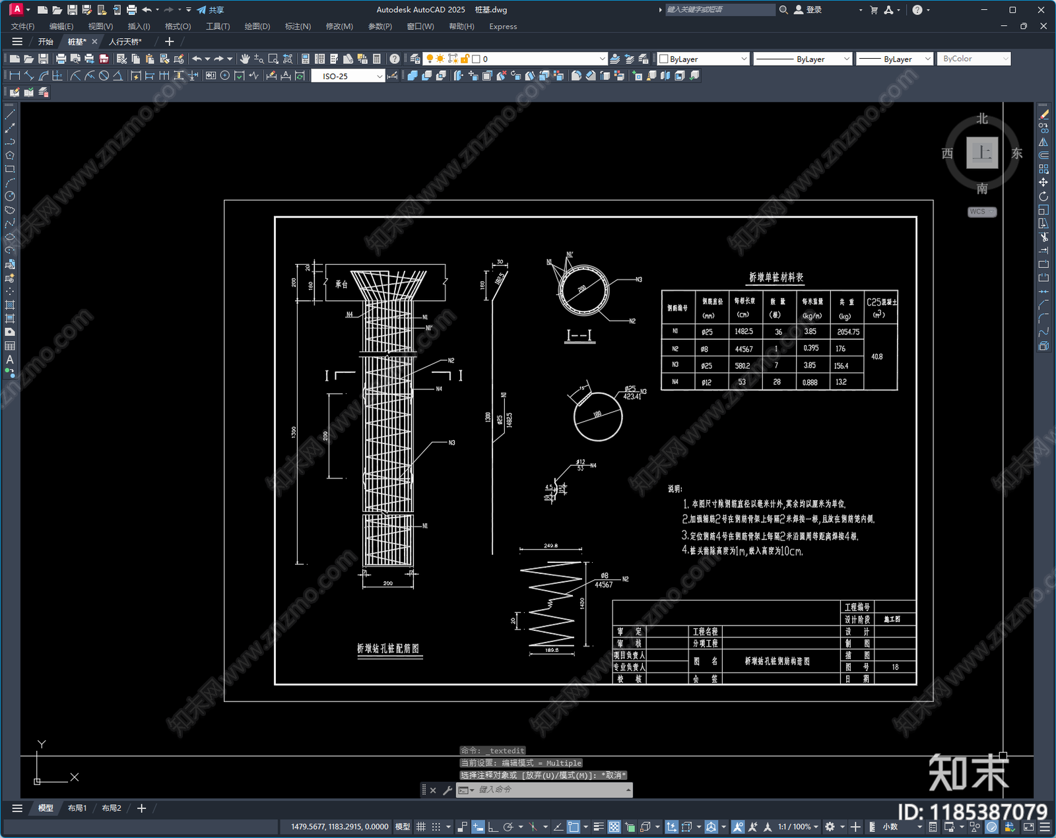Click the WCS button under the ViewCube
Image resolution: width=1056 pixels, height=838 pixels.
[x=981, y=212]
